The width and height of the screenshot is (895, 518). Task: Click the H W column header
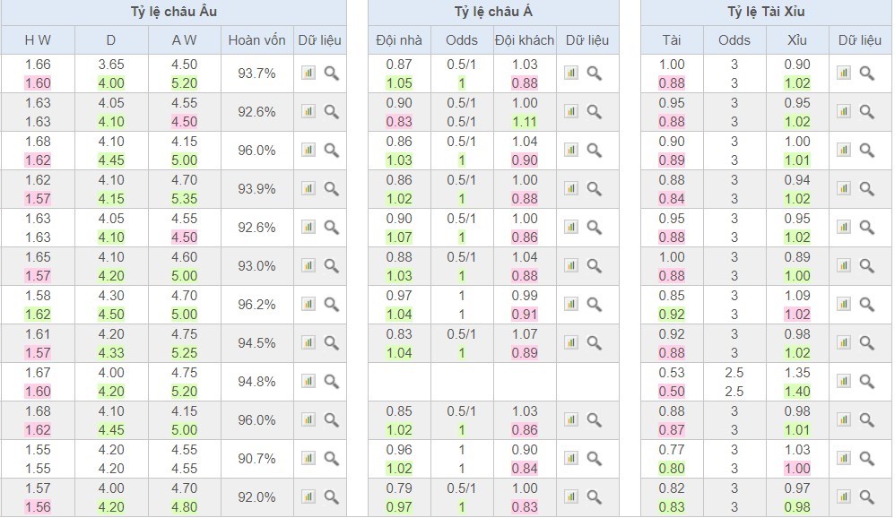point(38,40)
